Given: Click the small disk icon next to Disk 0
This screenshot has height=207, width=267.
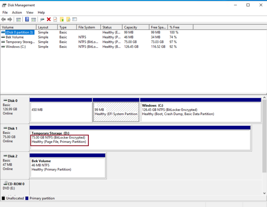Looking at the screenshot, I should (x=5, y=100).
